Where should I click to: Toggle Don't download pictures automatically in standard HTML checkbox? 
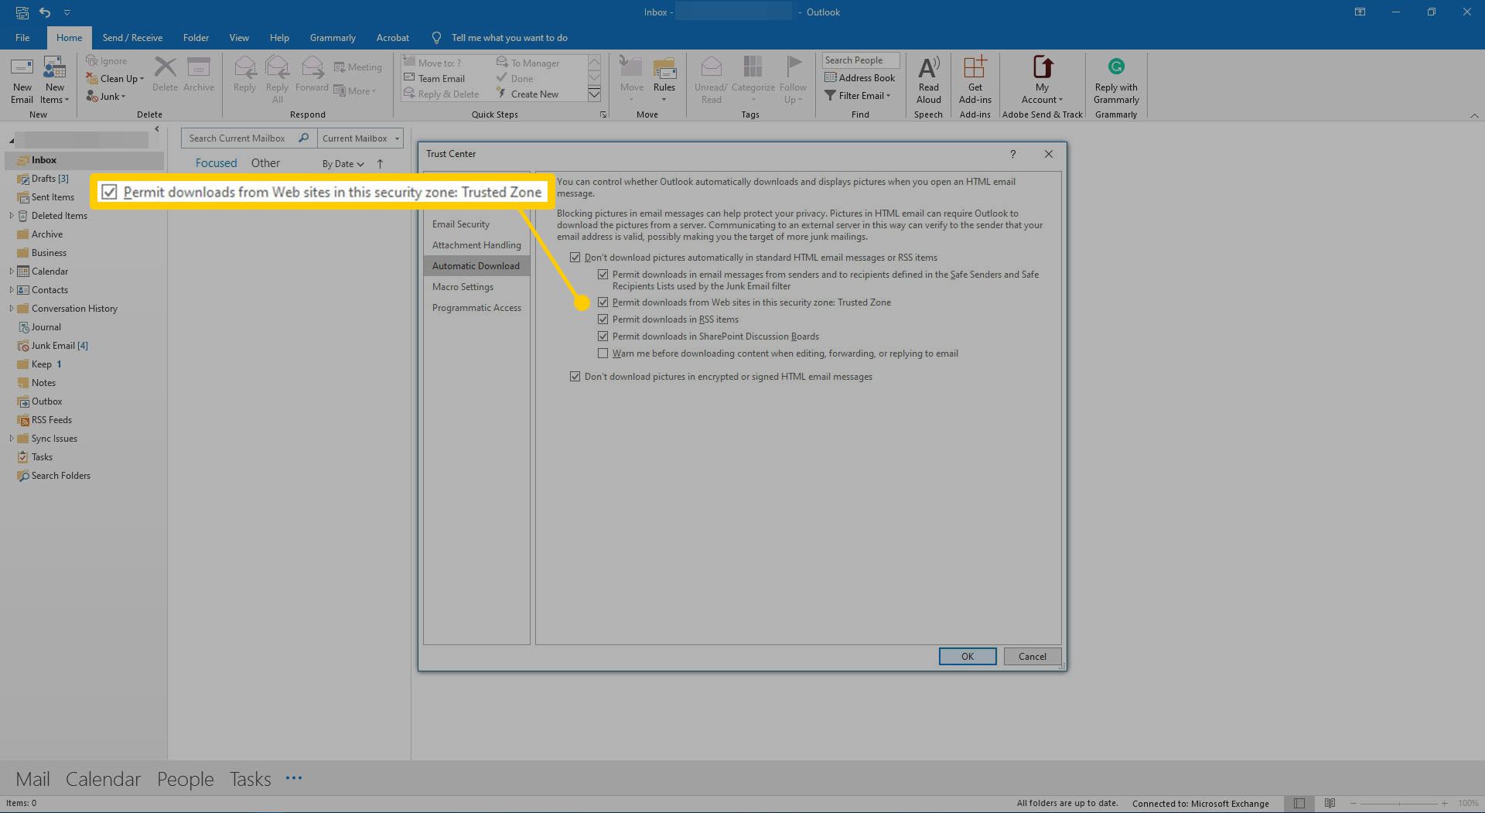coord(575,257)
